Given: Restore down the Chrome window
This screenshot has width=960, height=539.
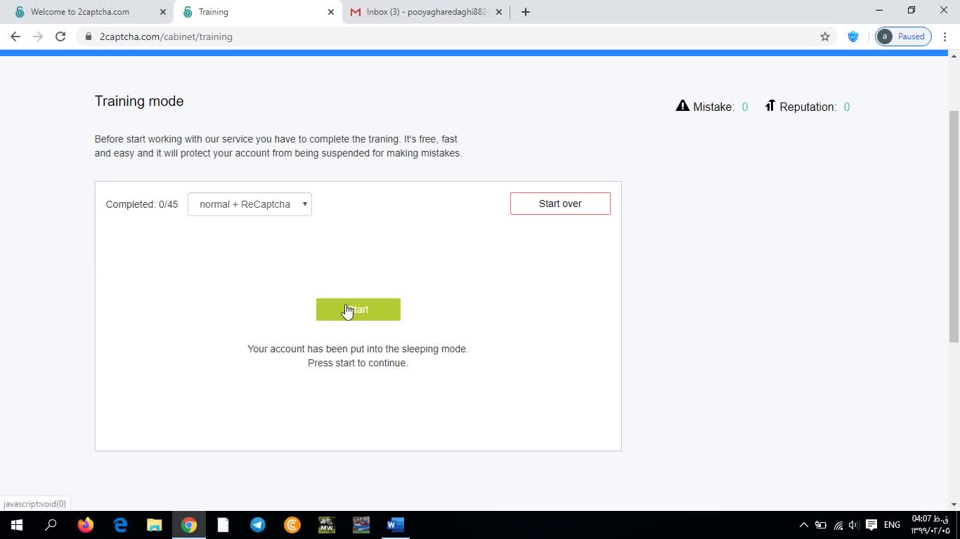Looking at the screenshot, I should pos(912,11).
